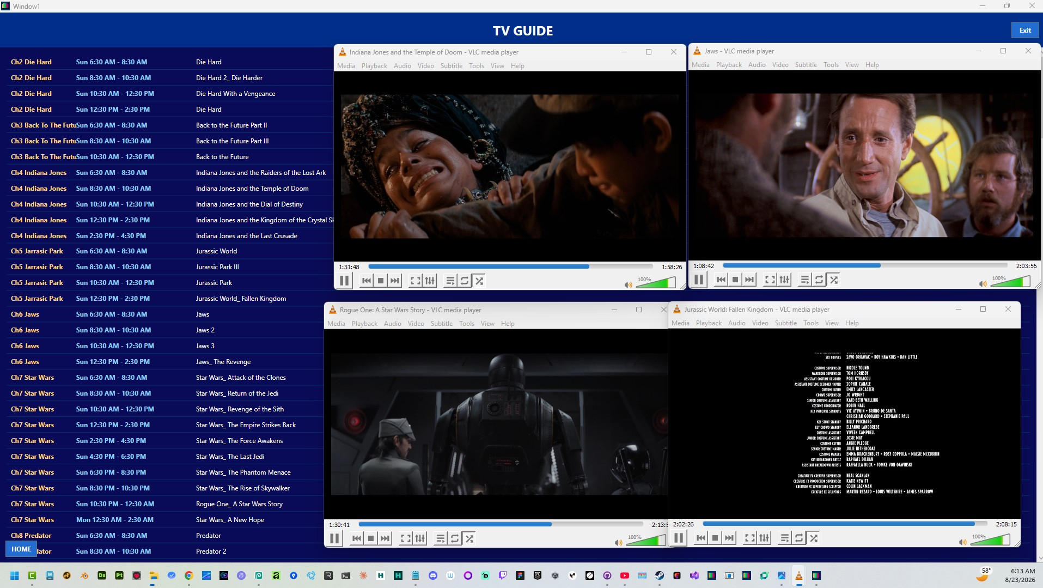Toggle fullscreen in the Indiana Jones VLC window
Image resolution: width=1043 pixels, height=588 pixels.
416,281
